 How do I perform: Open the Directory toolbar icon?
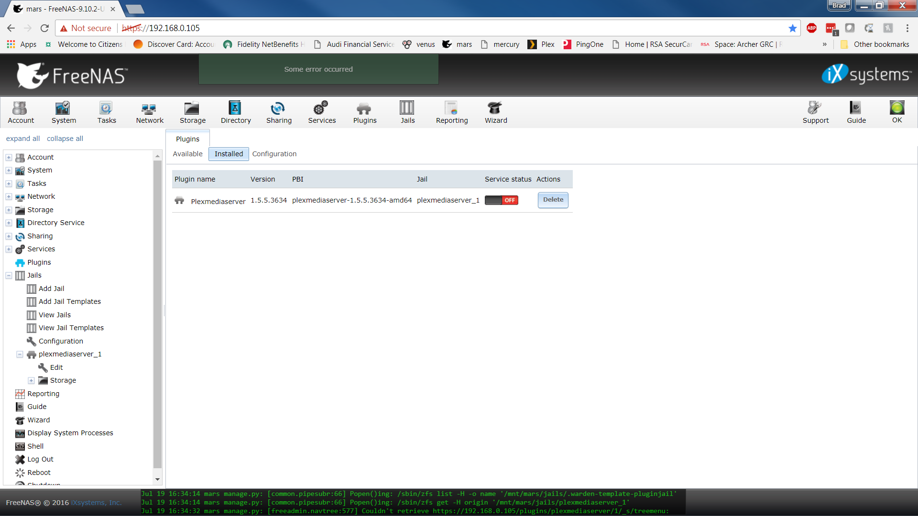tap(236, 113)
